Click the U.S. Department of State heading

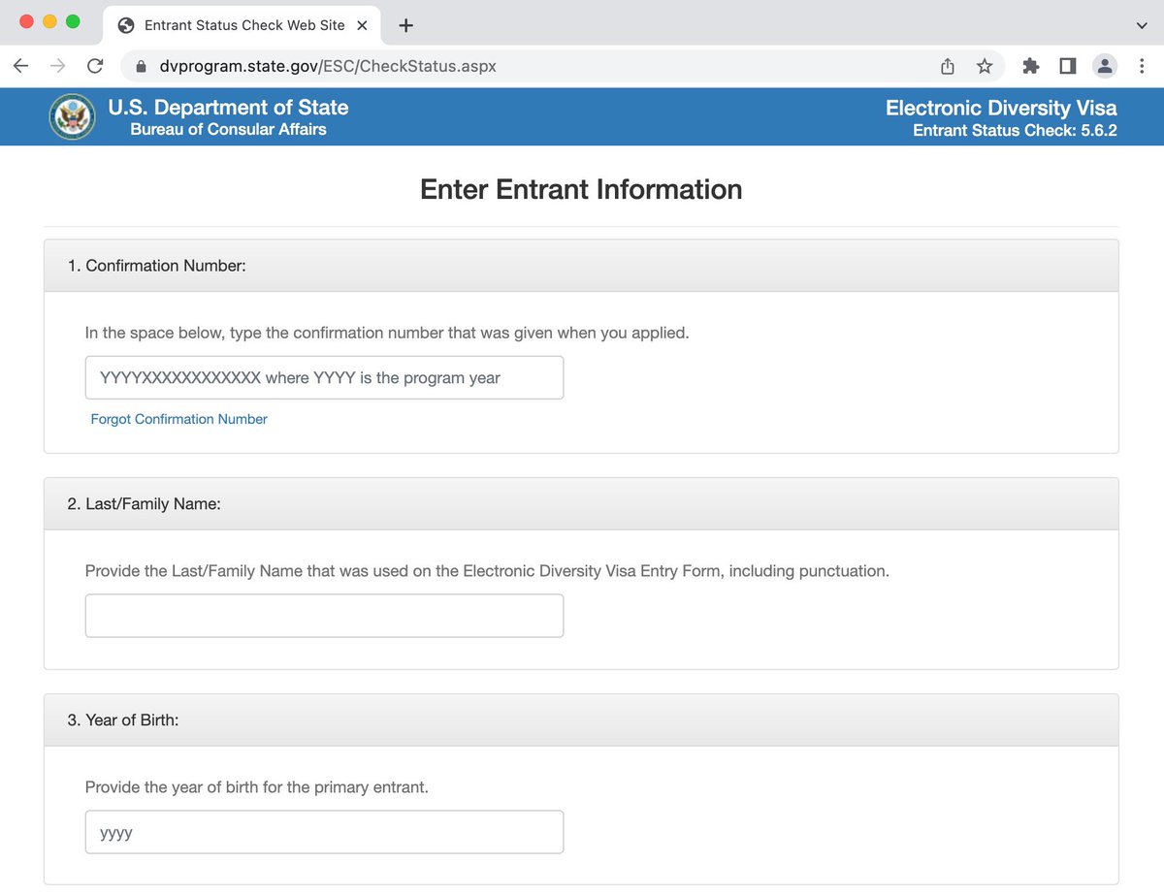point(228,108)
